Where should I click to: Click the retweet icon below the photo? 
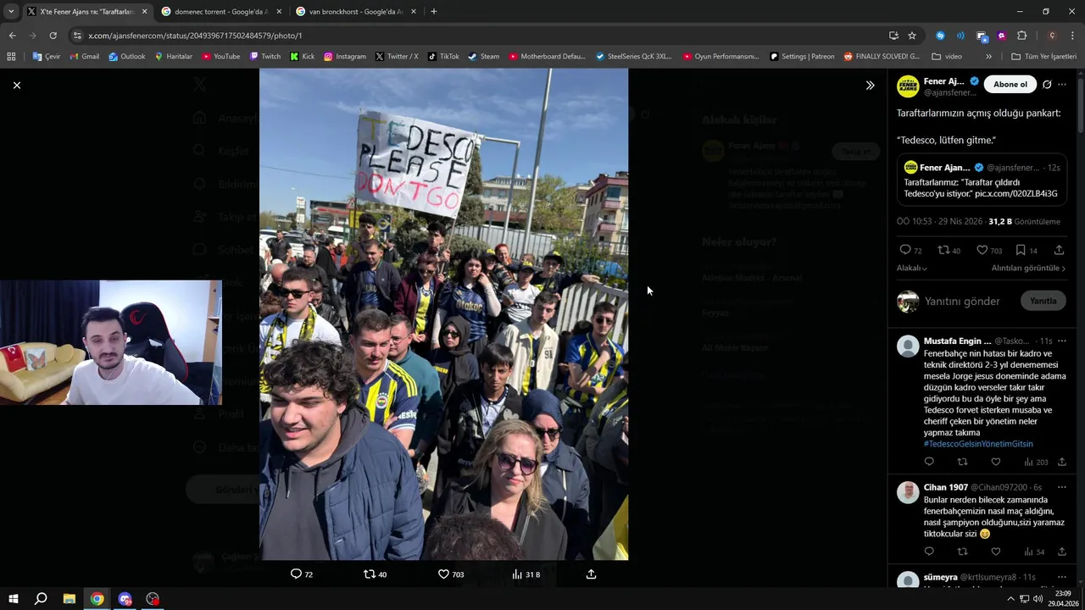pyautogui.click(x=369, y=574)
